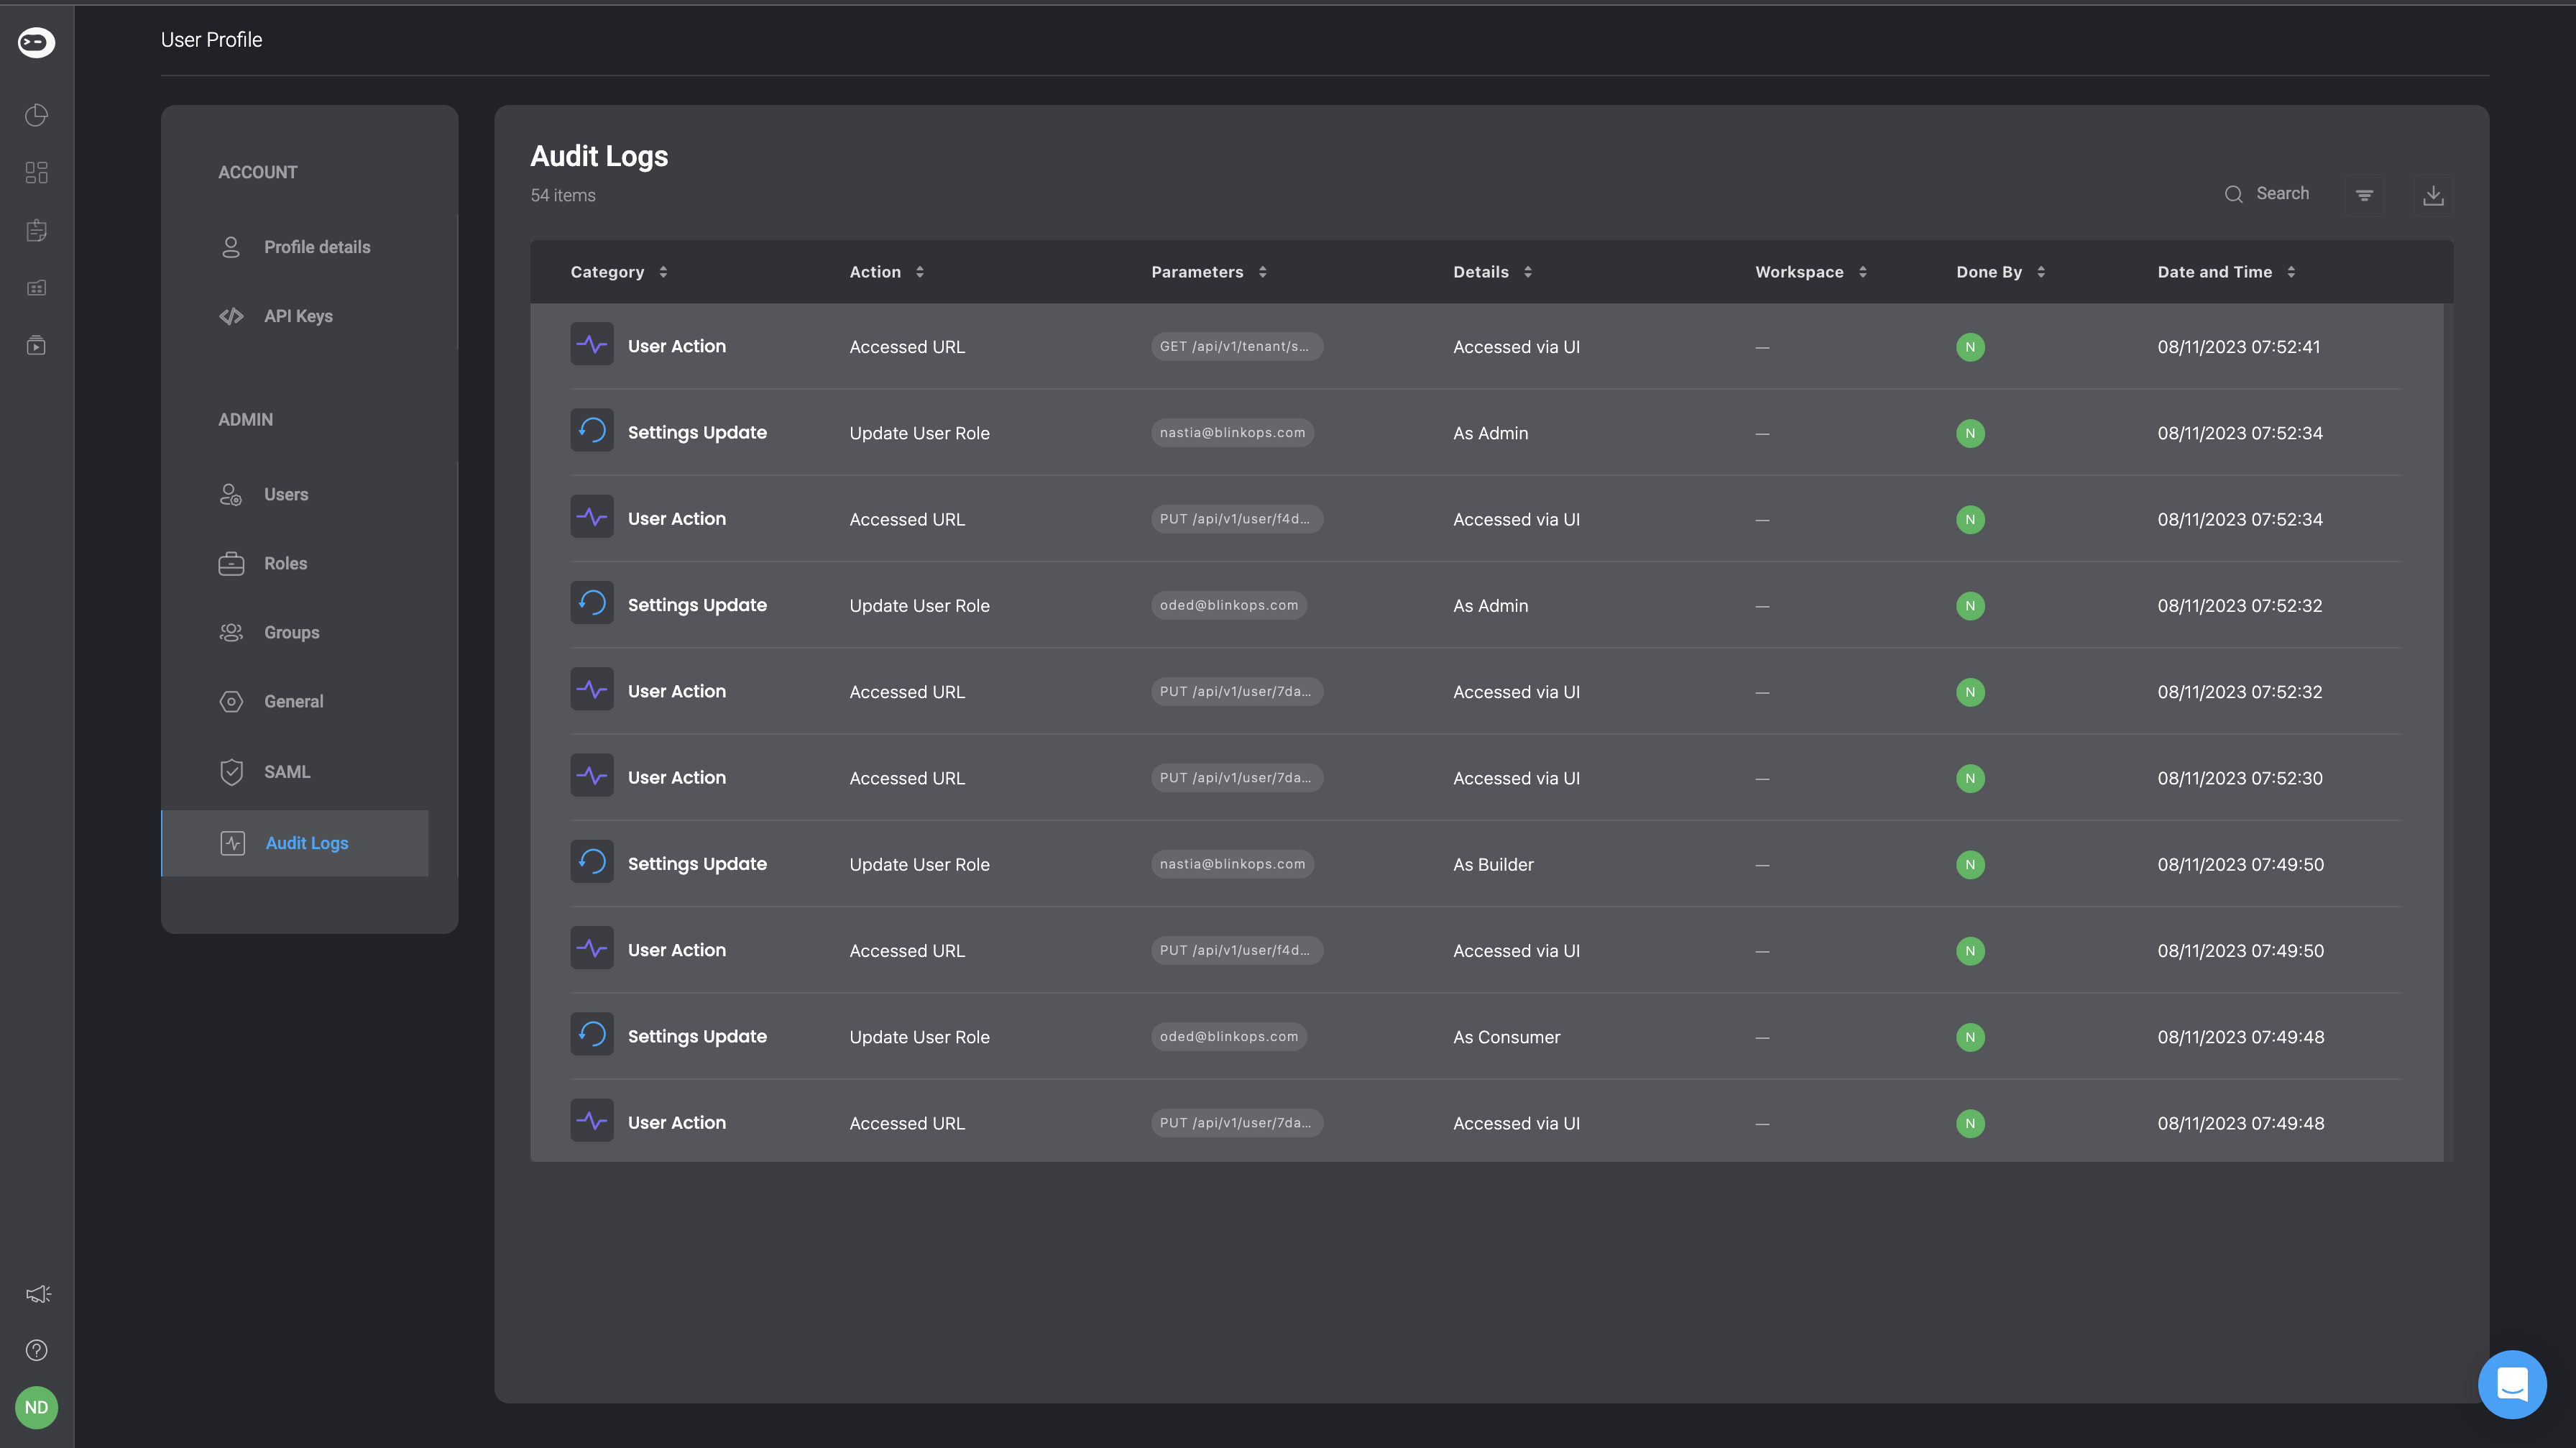Click GET /api/v1/tenant/s... parameter chip
Viewport: 2576px width, 1448px height.
click(1237, 346)
